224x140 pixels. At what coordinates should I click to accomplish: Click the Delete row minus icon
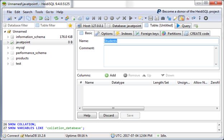pyautogui.click(x=112, y=18)
